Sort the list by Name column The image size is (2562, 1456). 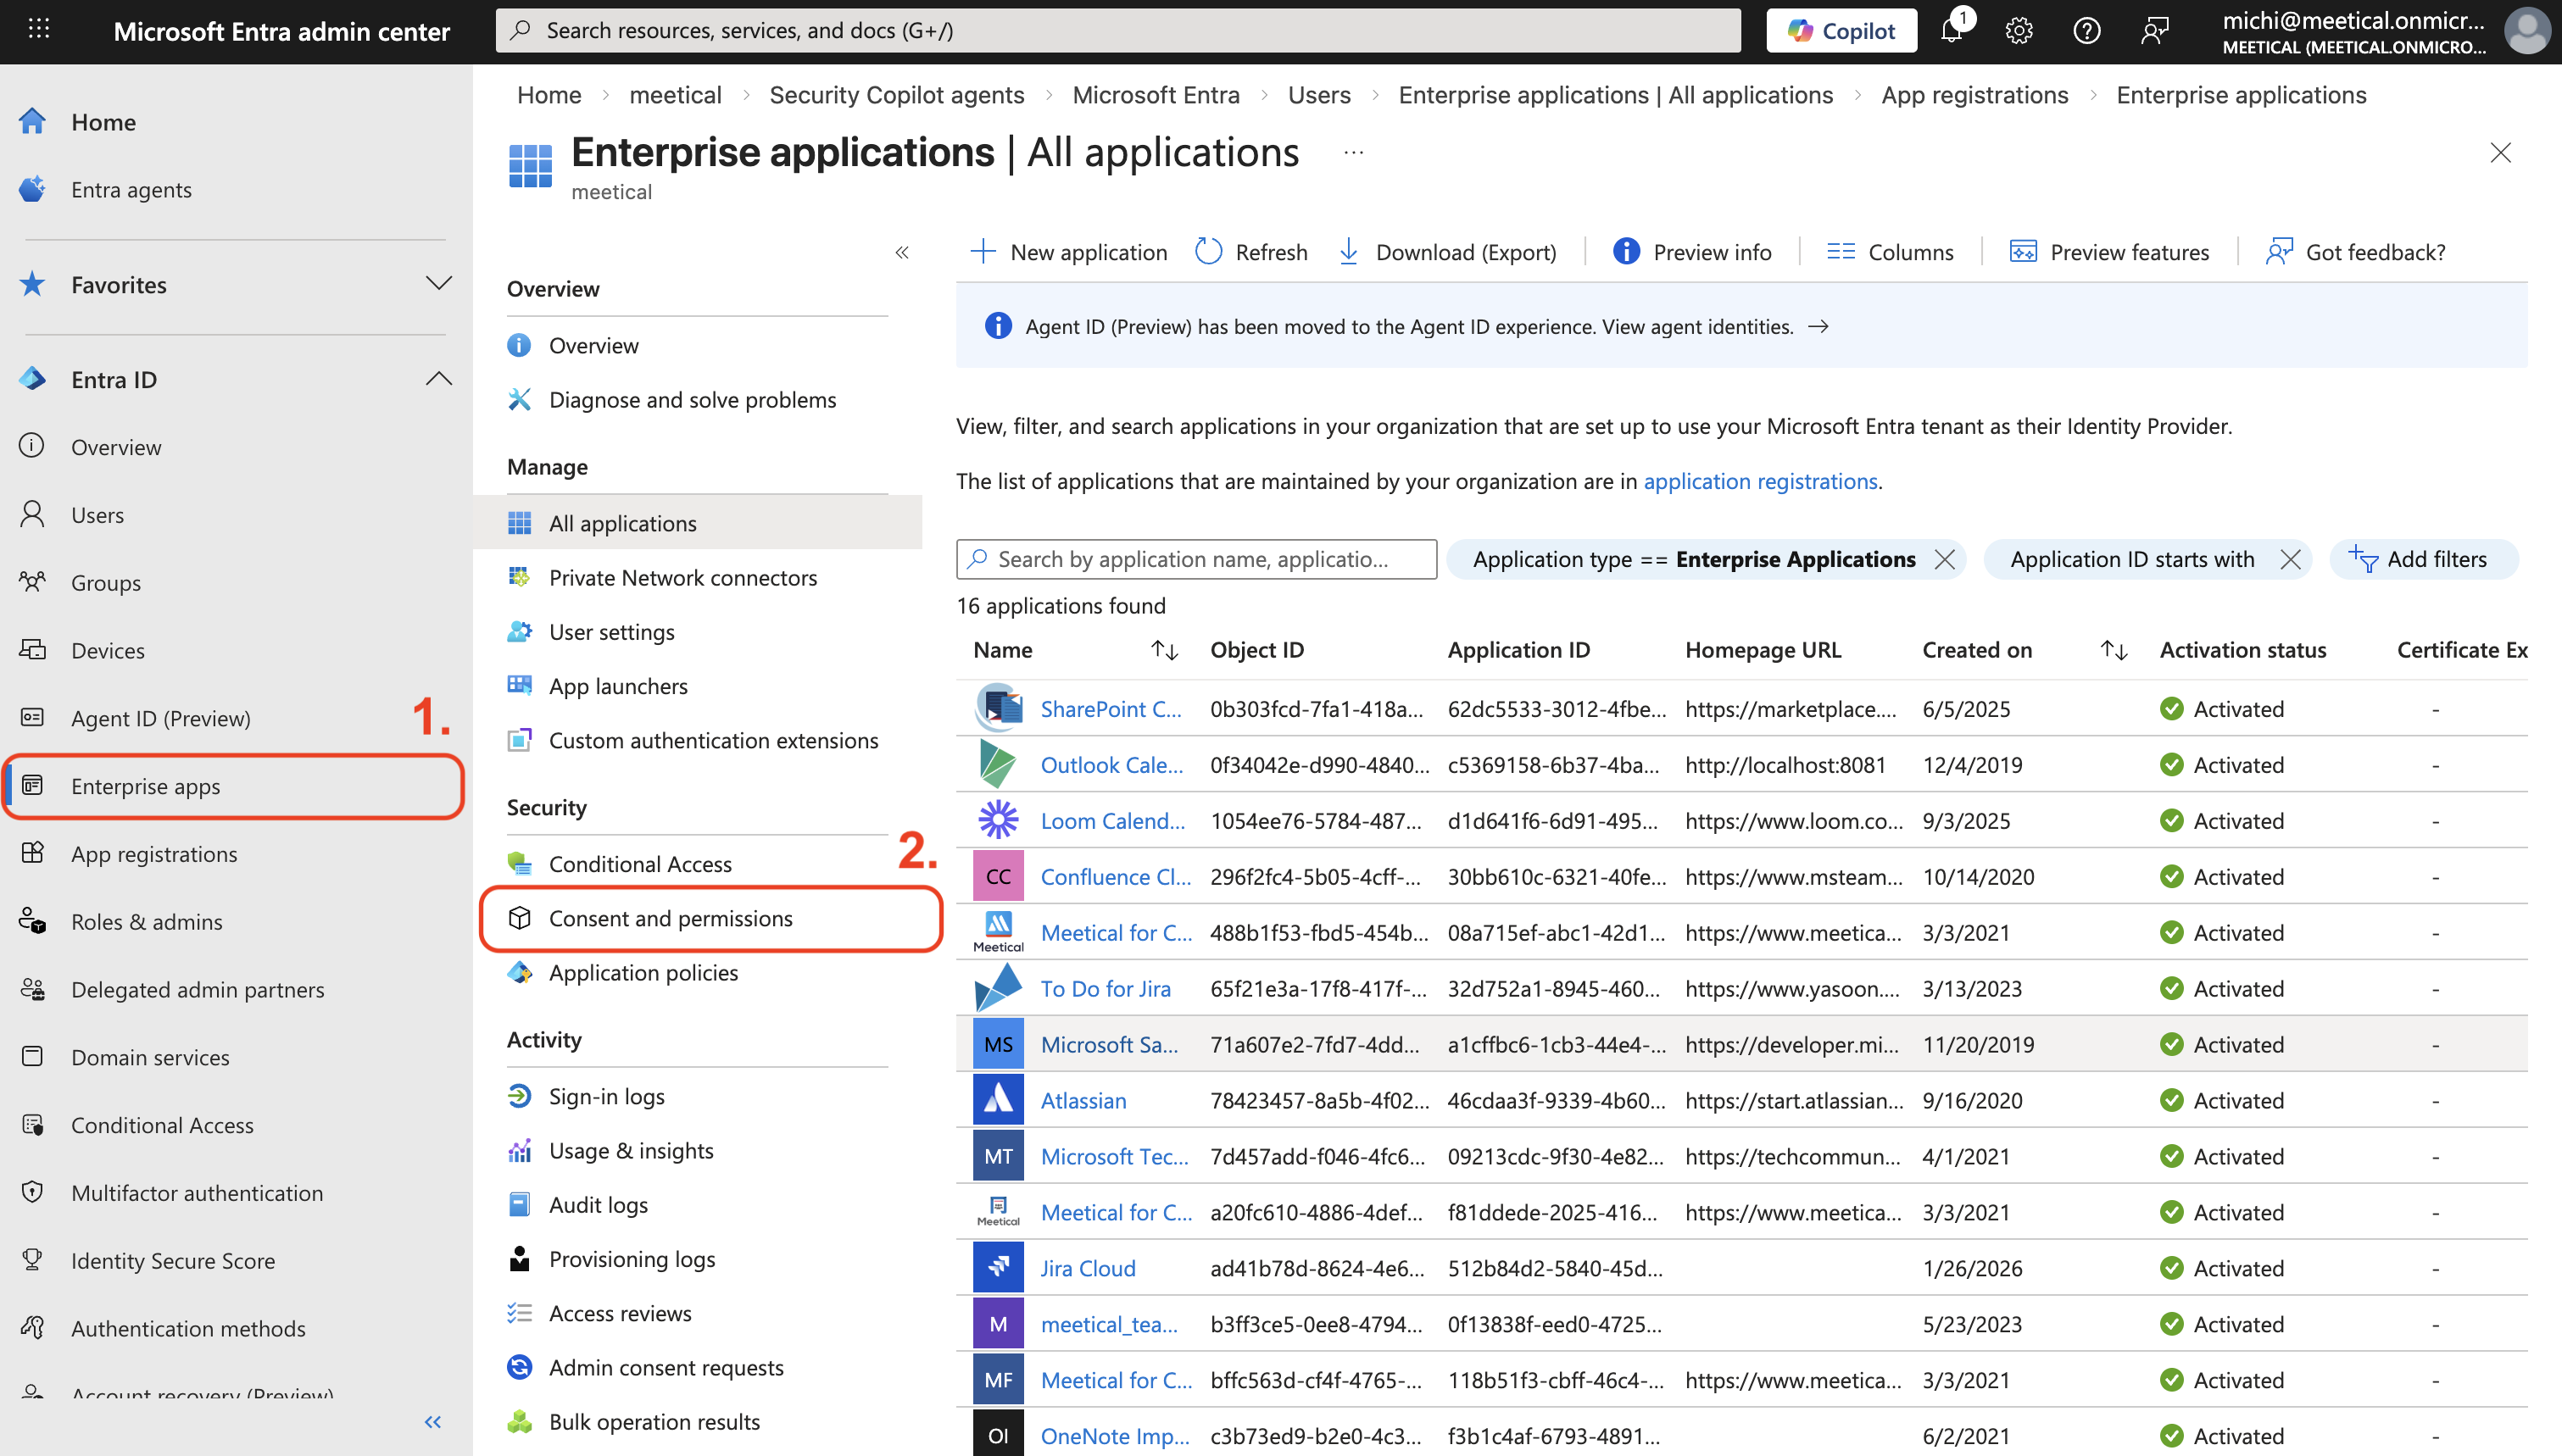click(x=1164, y=650)
